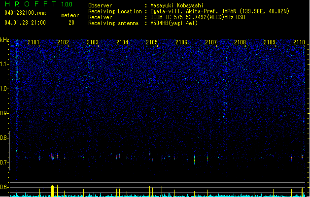Click the 0.8 frequency axis label
The image size is (310, 197).
(4, 138)
